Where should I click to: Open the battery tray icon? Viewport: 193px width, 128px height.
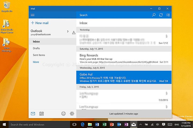point(146,125)
